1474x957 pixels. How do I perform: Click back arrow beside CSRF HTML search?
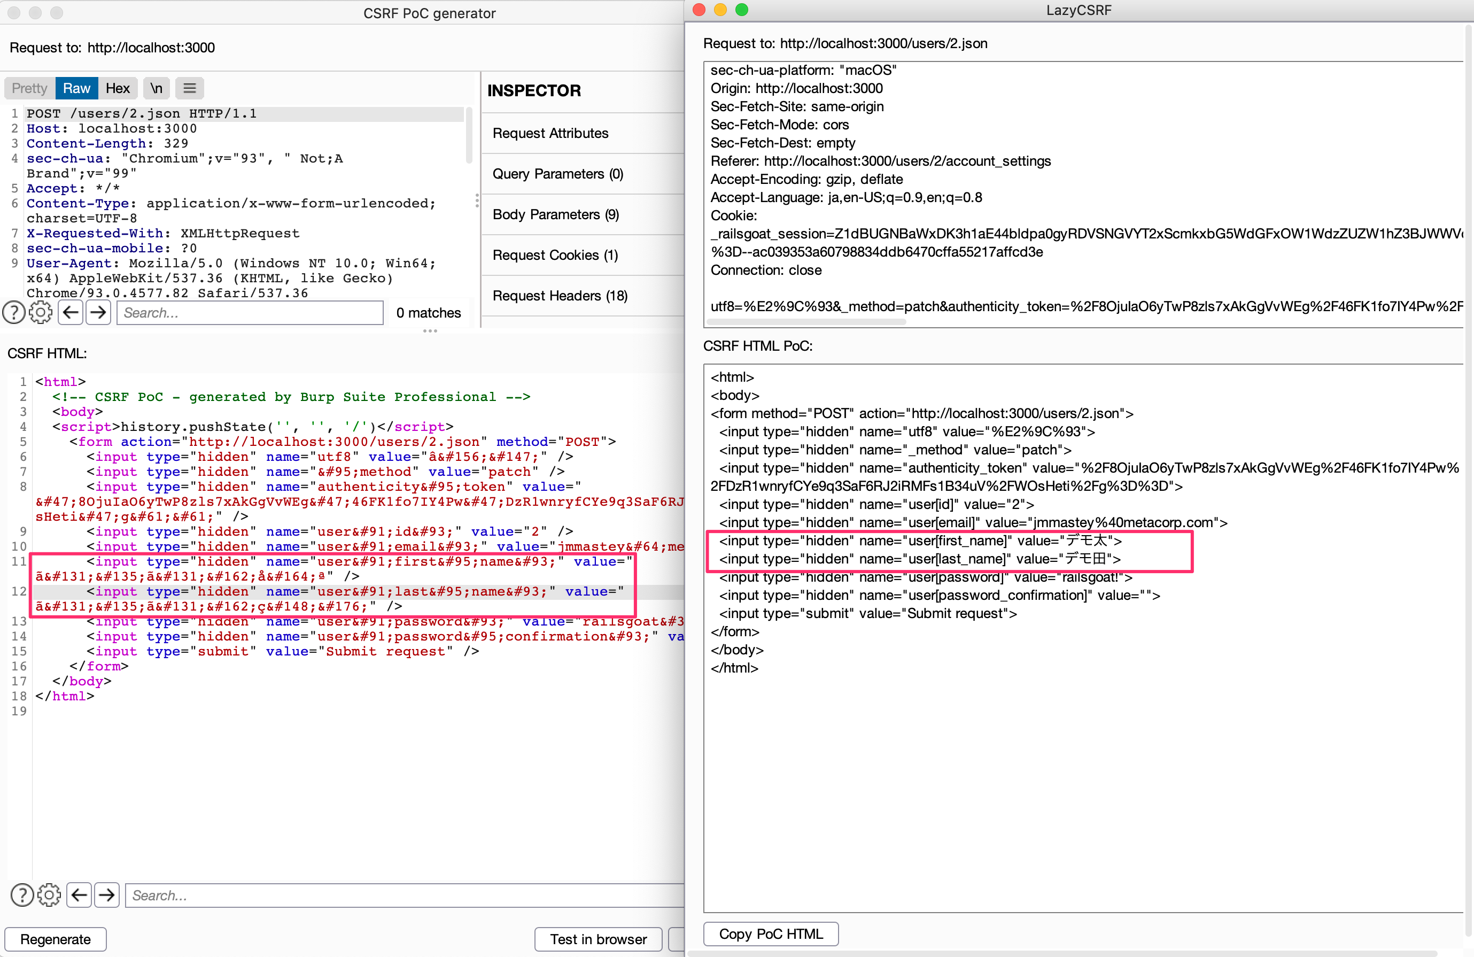click(79, 895)
